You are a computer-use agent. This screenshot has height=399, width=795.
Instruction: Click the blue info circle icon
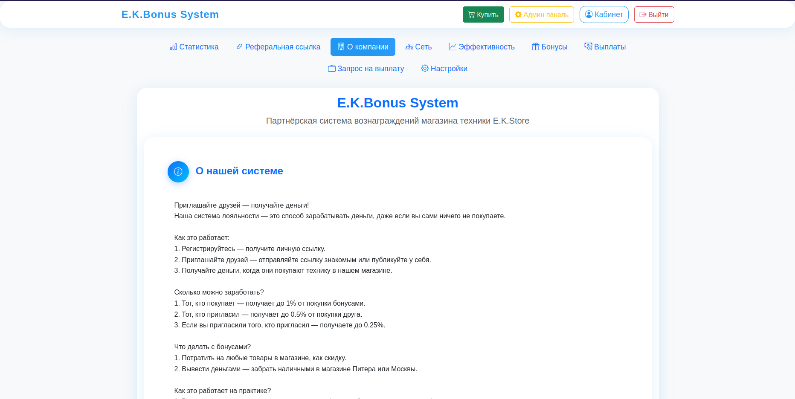point(178,172)
